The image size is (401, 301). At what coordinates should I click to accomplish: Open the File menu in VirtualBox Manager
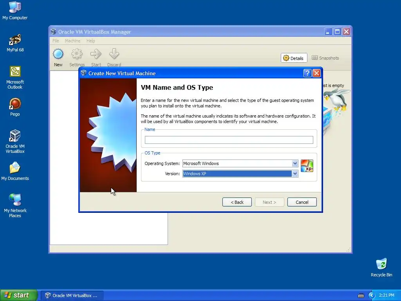pos(56,41)
